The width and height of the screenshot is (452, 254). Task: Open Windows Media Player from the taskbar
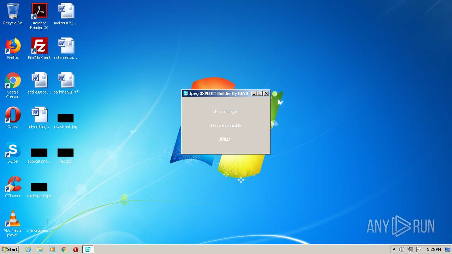(52, 249)
